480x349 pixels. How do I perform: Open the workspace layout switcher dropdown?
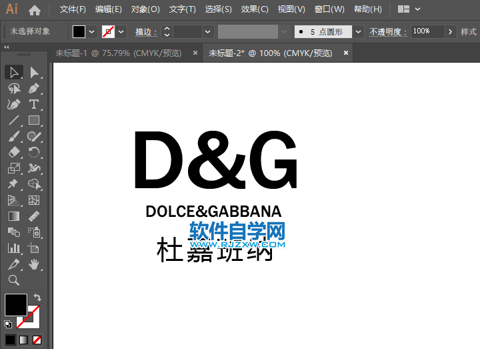click(417, 9)
